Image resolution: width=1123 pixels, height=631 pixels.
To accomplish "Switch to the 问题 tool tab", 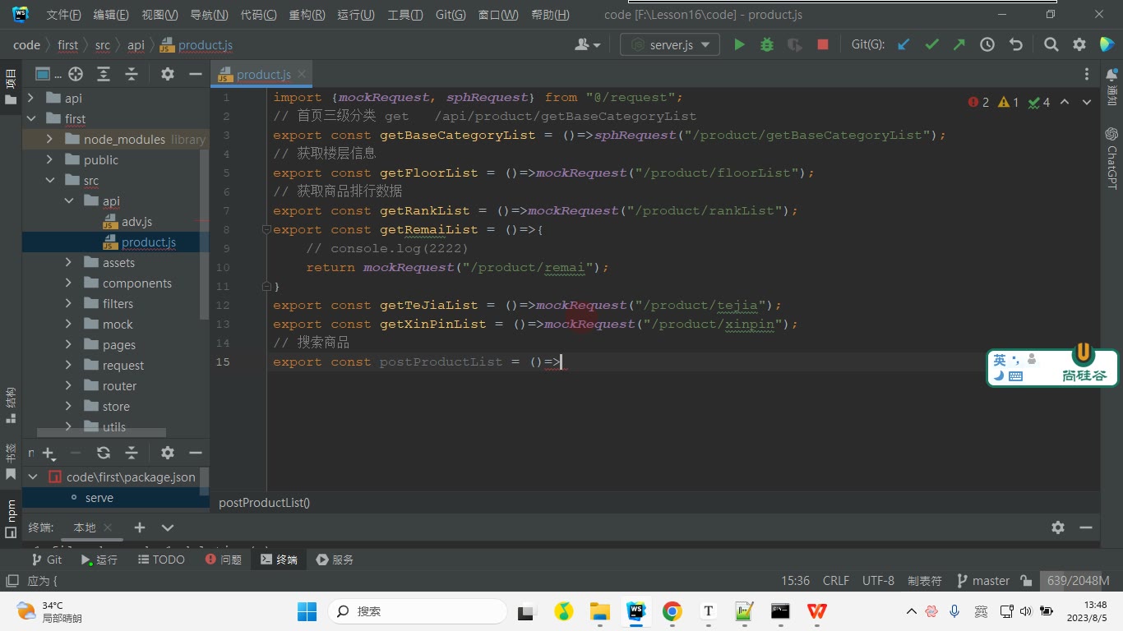I will [222, 560].
